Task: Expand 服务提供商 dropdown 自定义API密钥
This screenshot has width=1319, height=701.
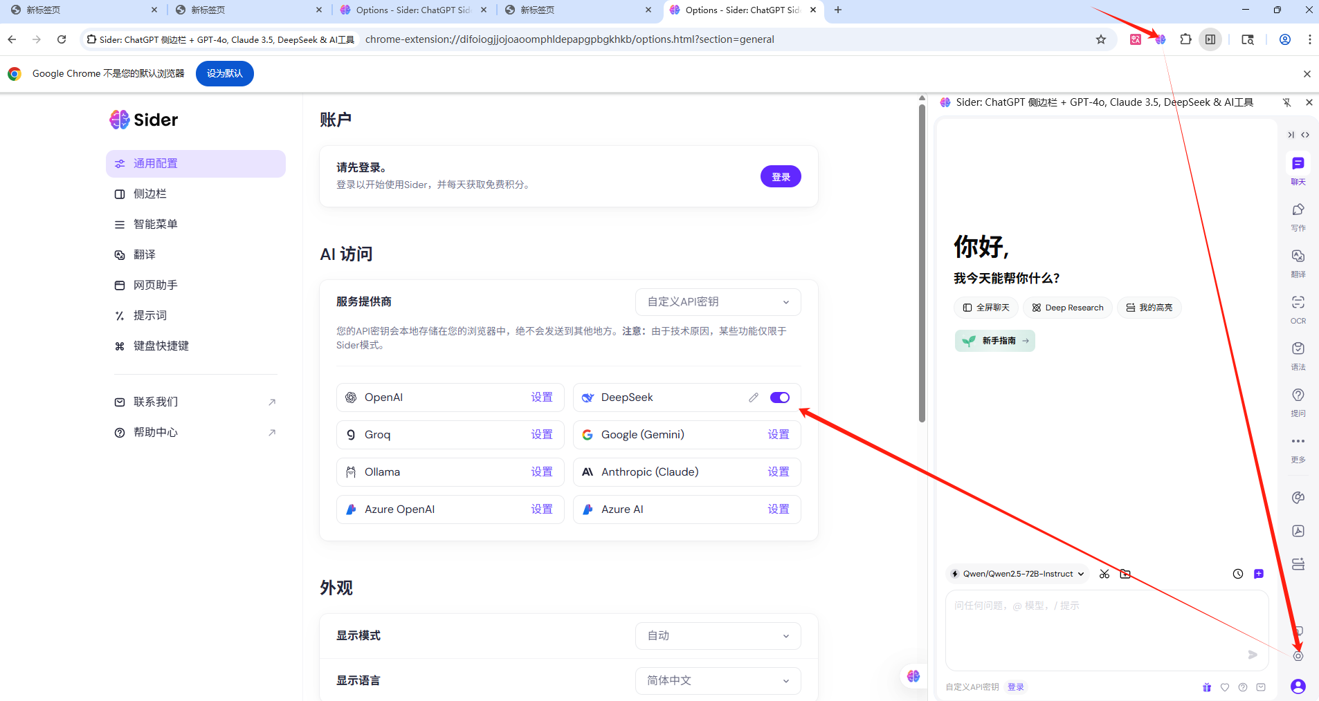Action: pyautogui.click(x=718, y=302)
